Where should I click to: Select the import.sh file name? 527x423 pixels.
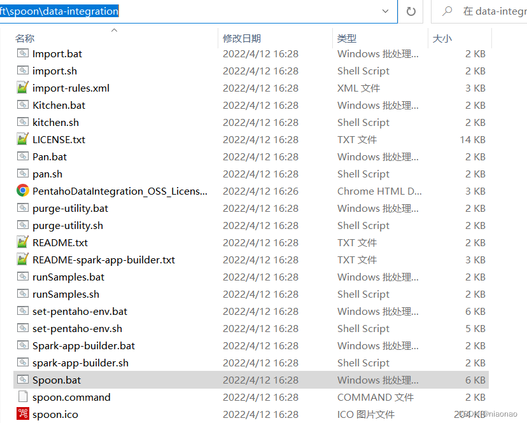[55, 71]
